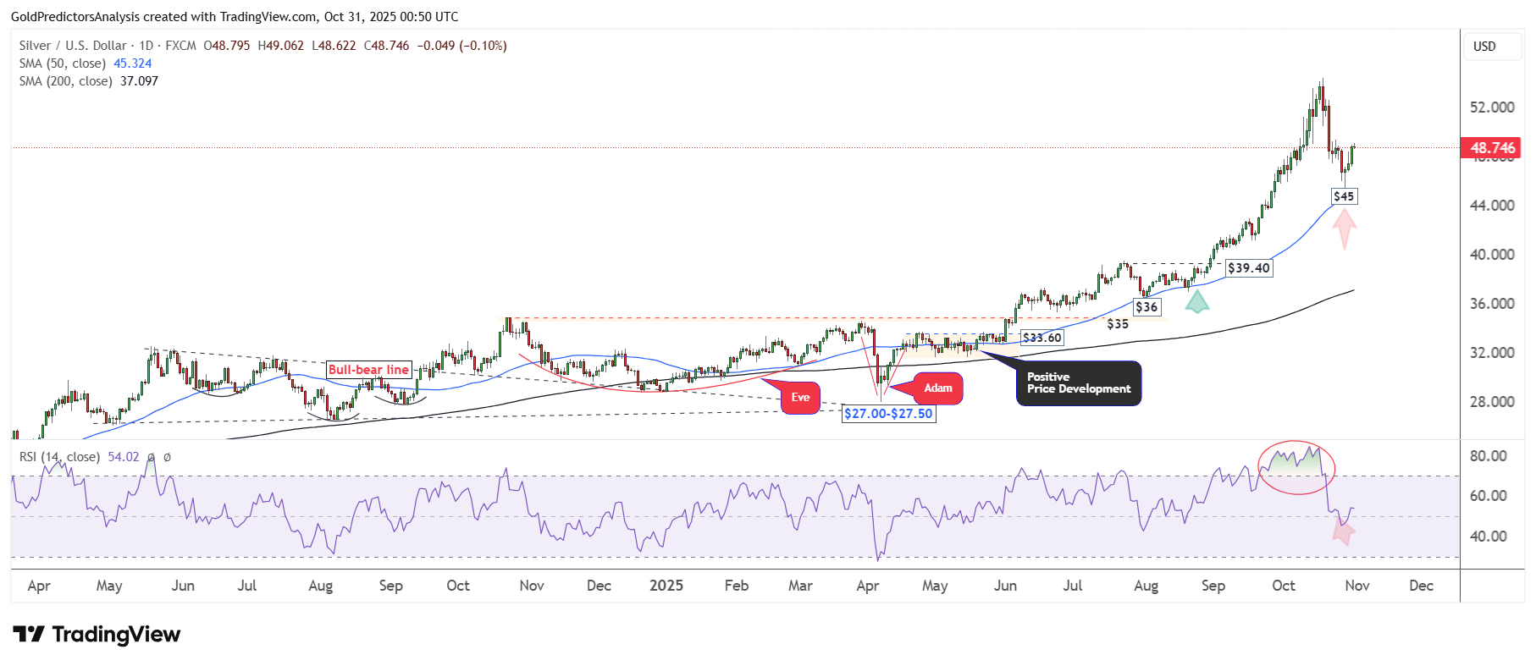Click the Bull-bear line label
Viewport: 1536px width, 666px height.
pyautogui.click(x=368, y=370)
